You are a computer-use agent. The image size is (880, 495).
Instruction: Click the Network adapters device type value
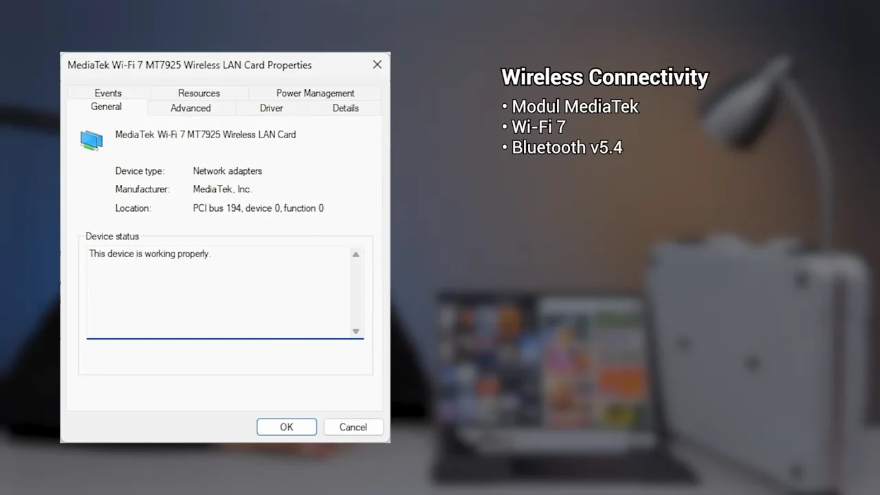(x=227, y=171)
